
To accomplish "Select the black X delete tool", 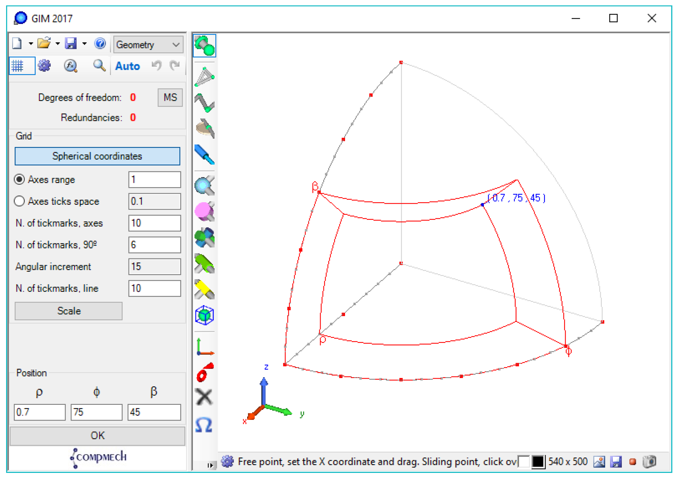I will (x=204, y=397).
